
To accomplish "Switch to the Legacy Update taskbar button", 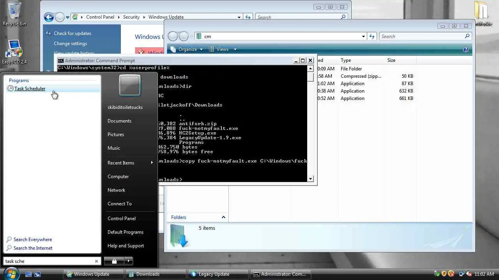I will pyautogui.click(x=218, y=274).
